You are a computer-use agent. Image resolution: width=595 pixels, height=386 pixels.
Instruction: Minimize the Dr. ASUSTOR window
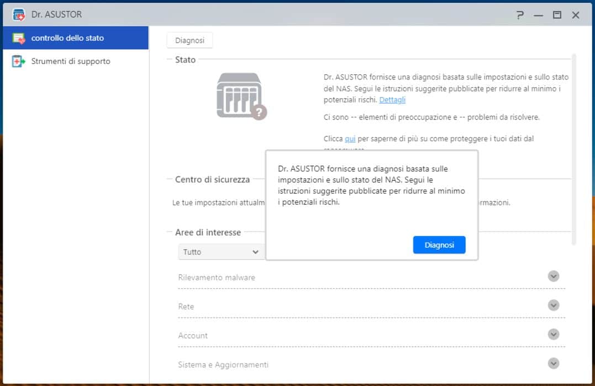coord(538,15)
